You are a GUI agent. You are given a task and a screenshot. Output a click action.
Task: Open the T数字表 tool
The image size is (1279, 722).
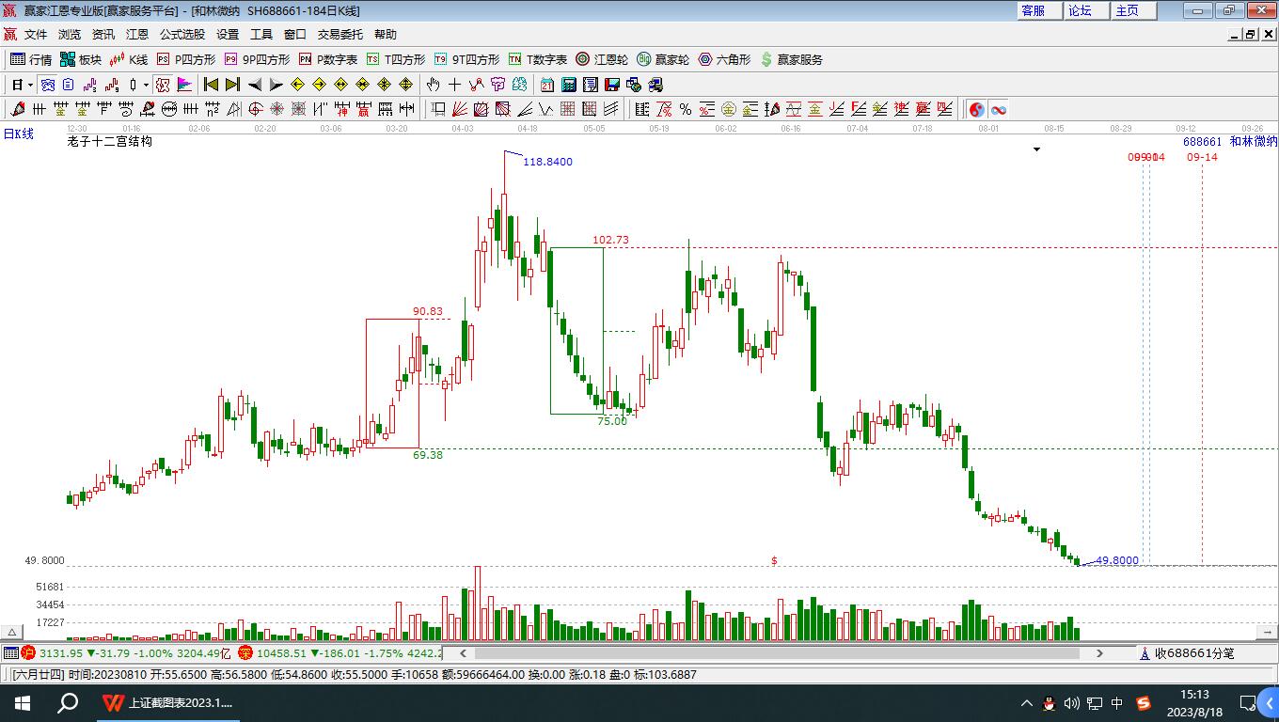click(538, 59)
